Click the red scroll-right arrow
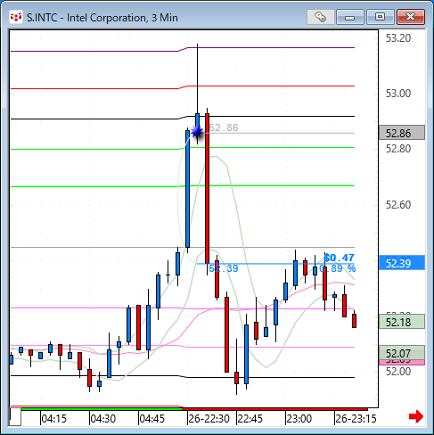The image size is (434, 435). pos(416,416)
